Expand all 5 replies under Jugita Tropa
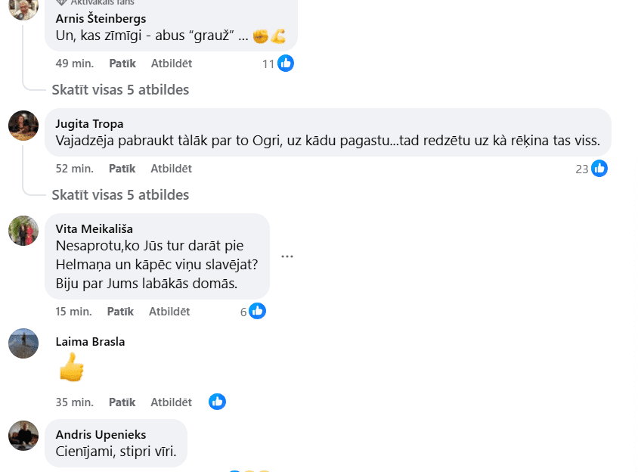The image size is (638, 472). click(120, 195)
